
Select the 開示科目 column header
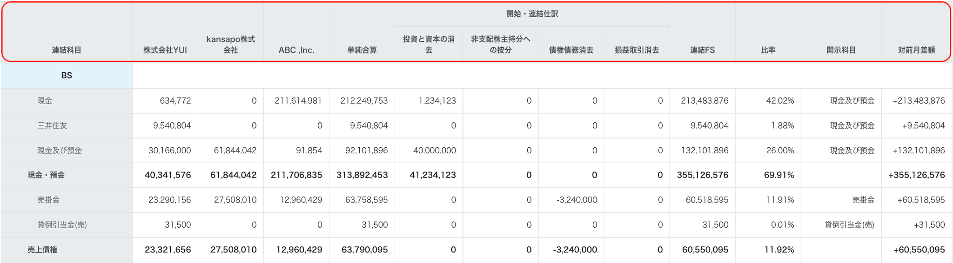click(841, 50)
